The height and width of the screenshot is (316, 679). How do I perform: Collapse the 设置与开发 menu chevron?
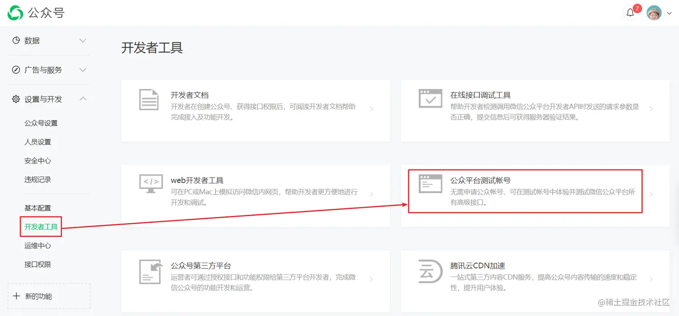(x=83, y=99)
